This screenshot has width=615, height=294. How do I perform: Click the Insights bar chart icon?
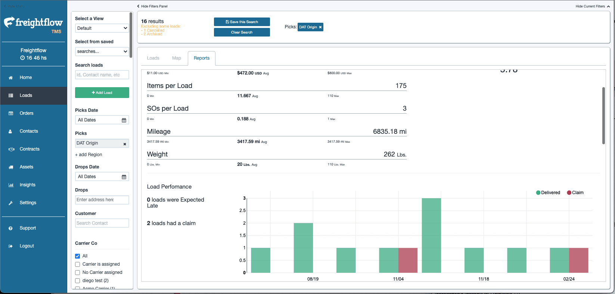[11, 185]
